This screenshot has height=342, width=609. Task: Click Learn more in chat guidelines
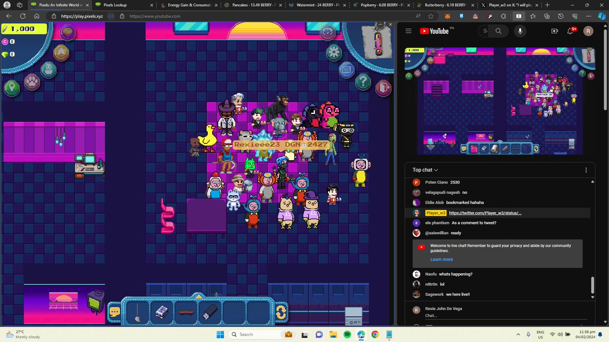(442, 259)
